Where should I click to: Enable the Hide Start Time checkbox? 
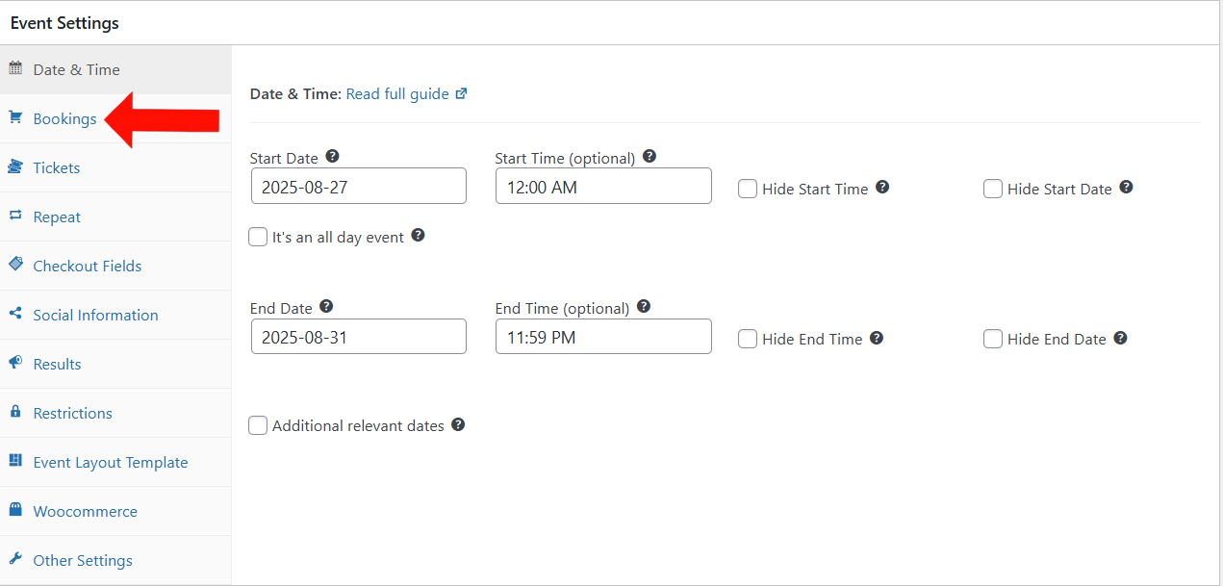tap(748, 189)
